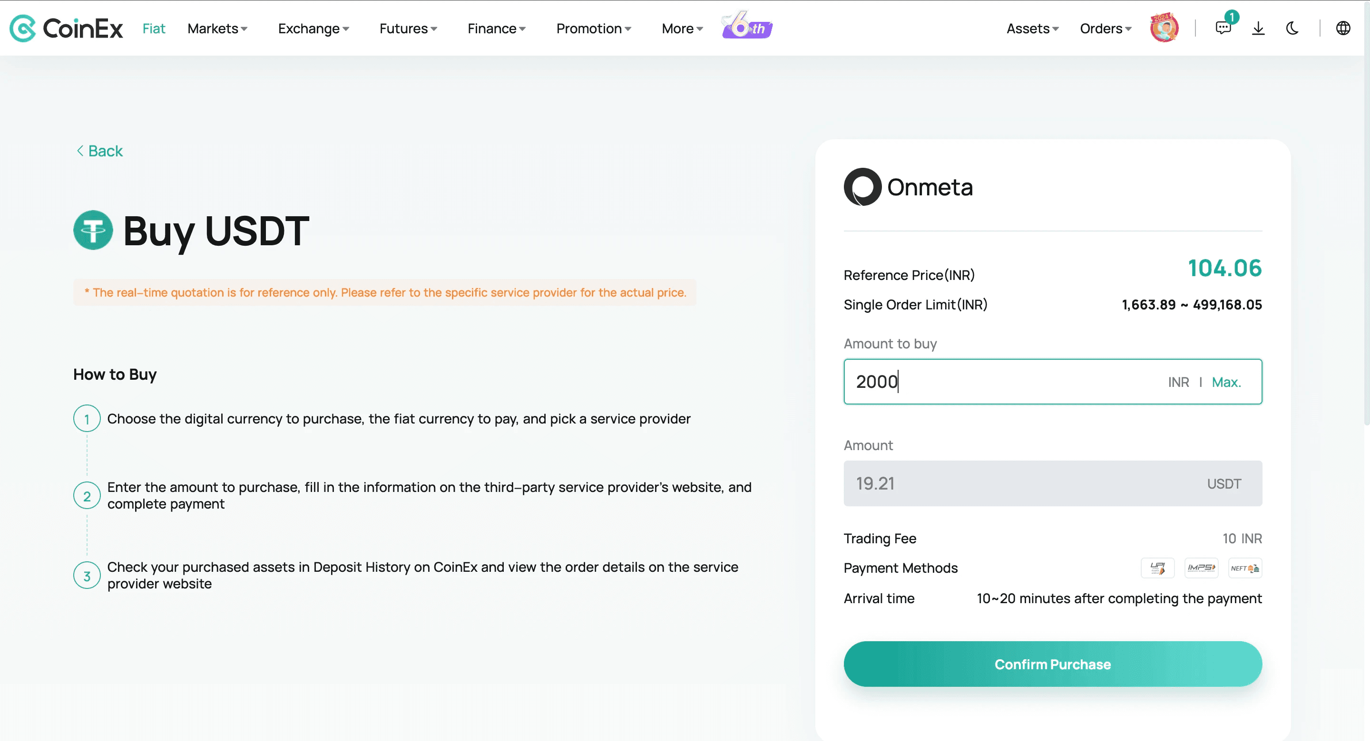Expand the Markets dropdown menu
This screenshot has width=1370, height=741.
point(217,28)
